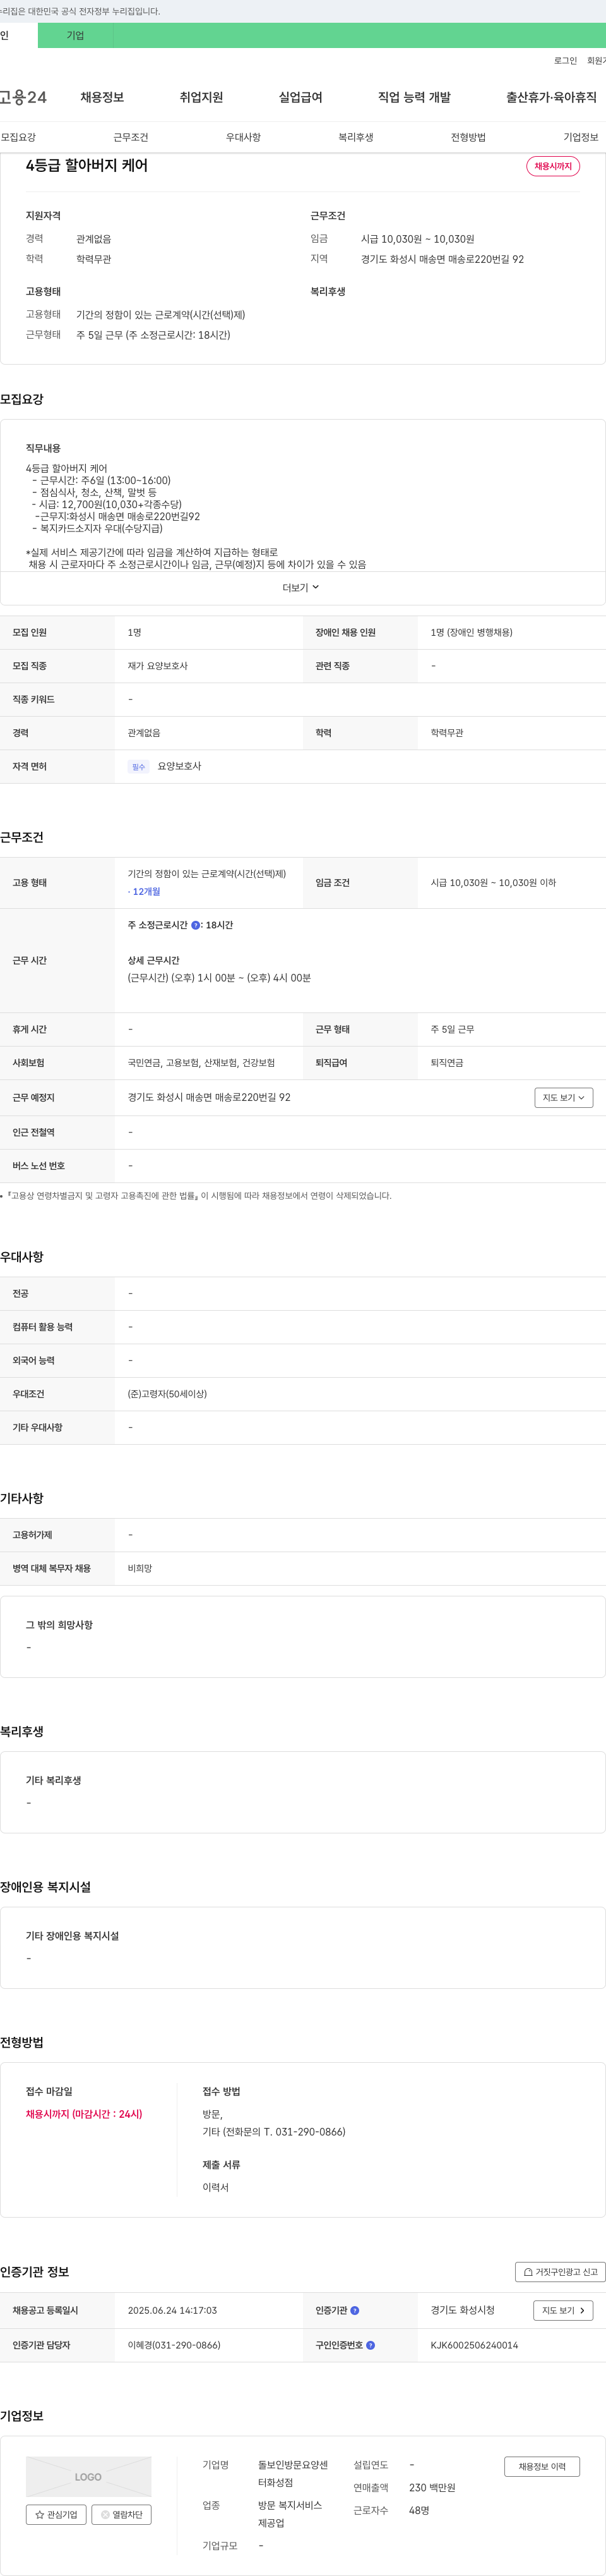The height and width of the screenshot is (2576, 606).
Task: Click the 이혜경(031-290-0866) contact text
Action: click(x=174, y=2345)
